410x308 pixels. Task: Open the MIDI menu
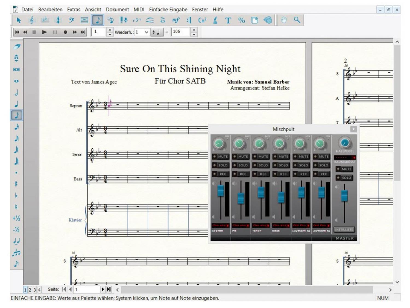(x=139, y=10)
